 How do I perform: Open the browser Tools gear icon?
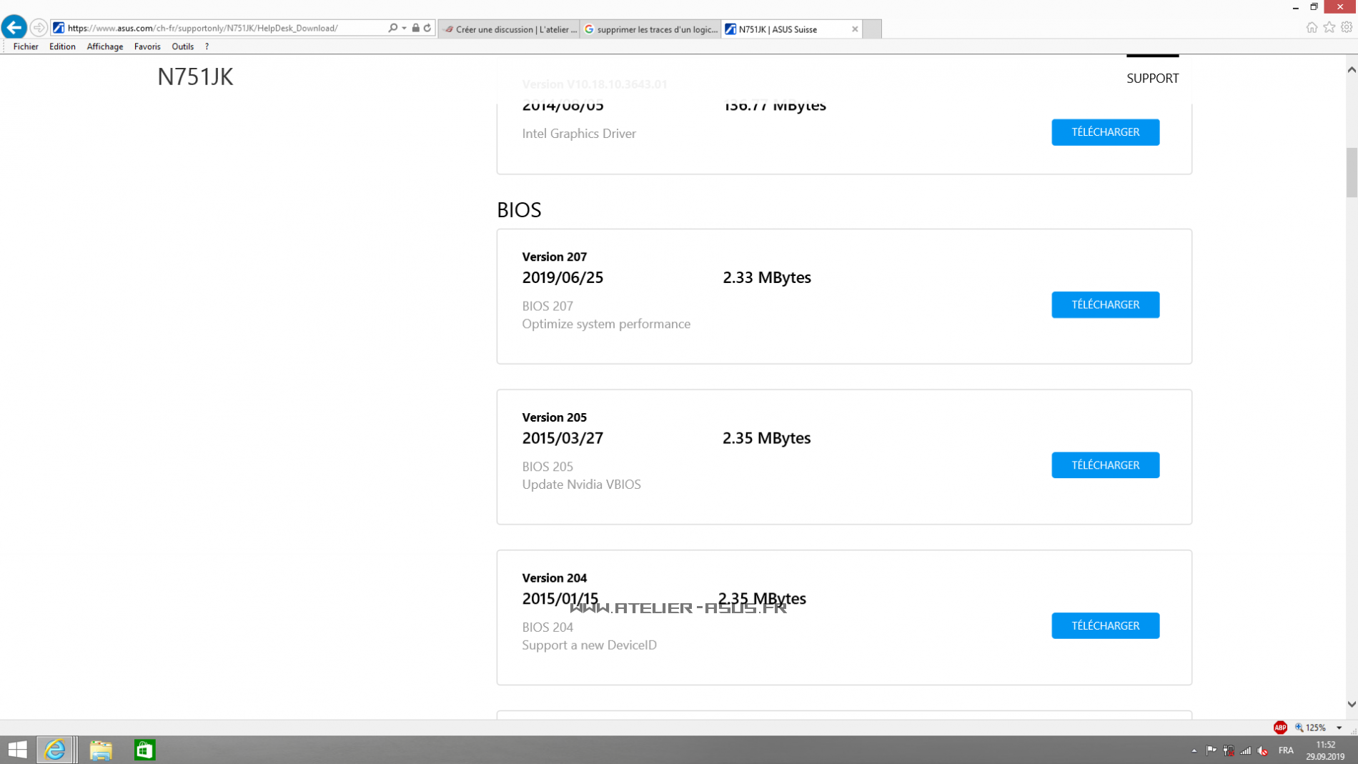[1347, 27]
